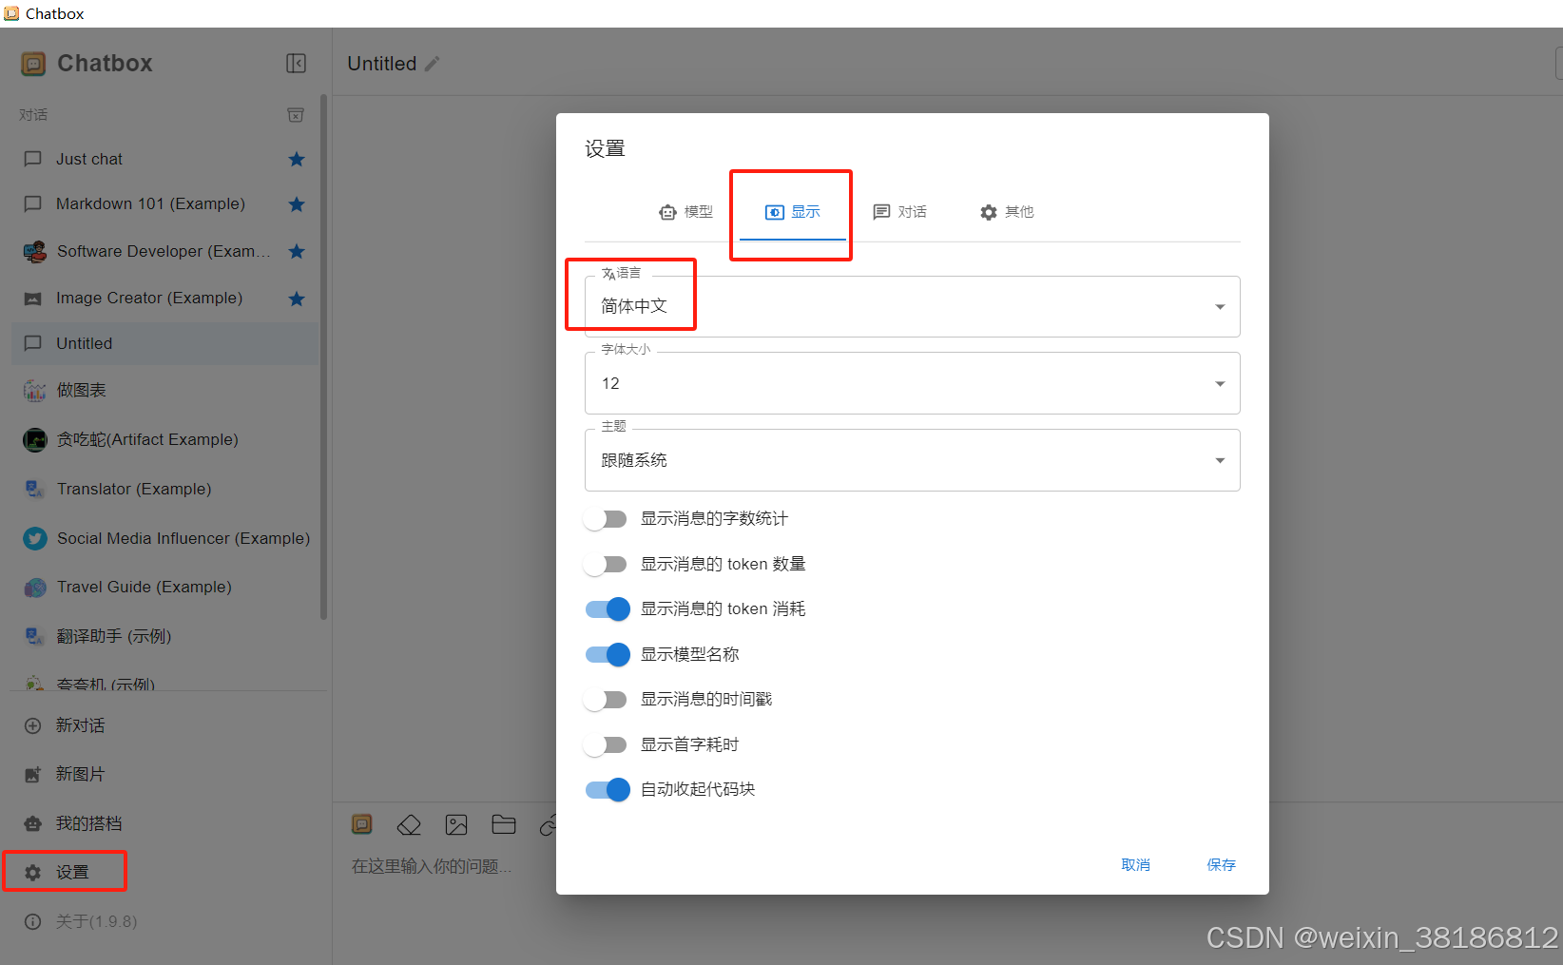Click the star next to Just chat
The height and width of the screenshot is (965, 1563).
point(297,159)
